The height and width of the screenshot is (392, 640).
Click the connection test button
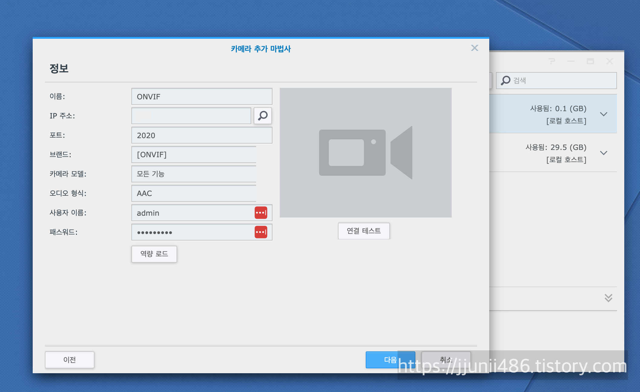pyautogui.click(x=364, y=231)
